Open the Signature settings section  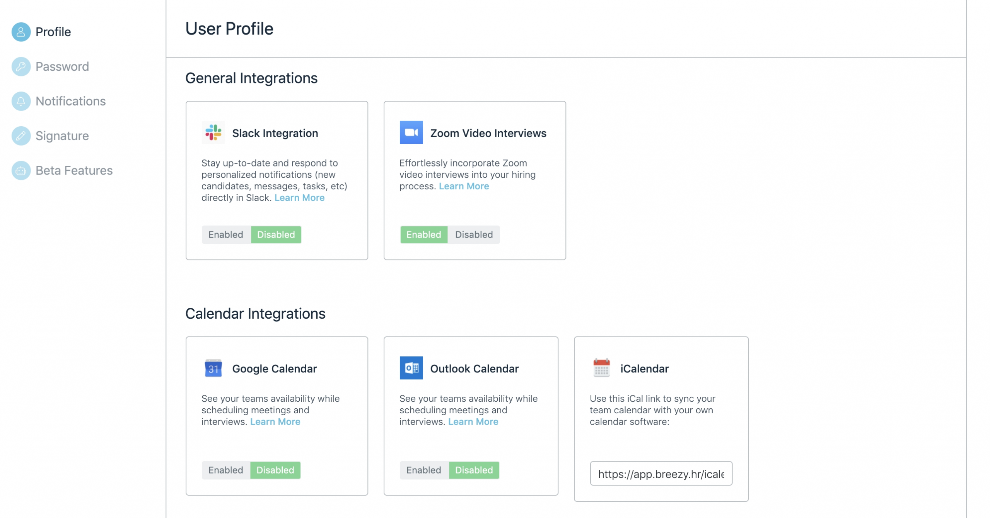[x=61, y=136]
